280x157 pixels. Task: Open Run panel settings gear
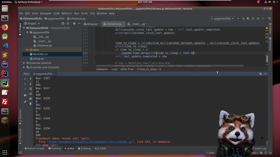point(260,74)
